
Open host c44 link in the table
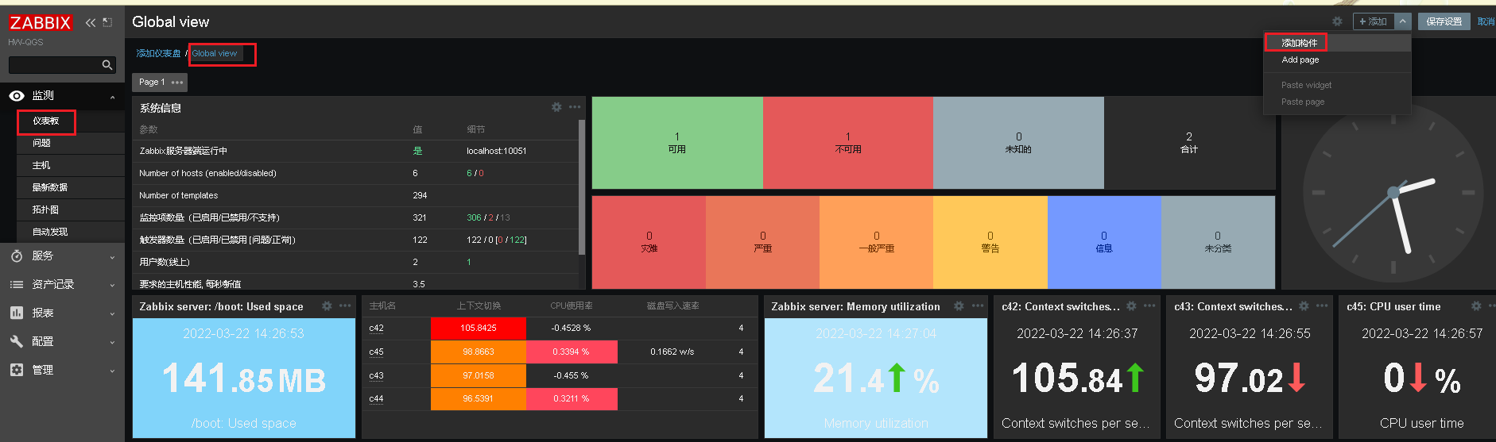(376, 398)
